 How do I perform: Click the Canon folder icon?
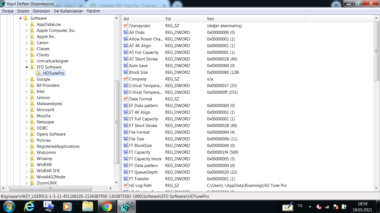tap(33, 43)
